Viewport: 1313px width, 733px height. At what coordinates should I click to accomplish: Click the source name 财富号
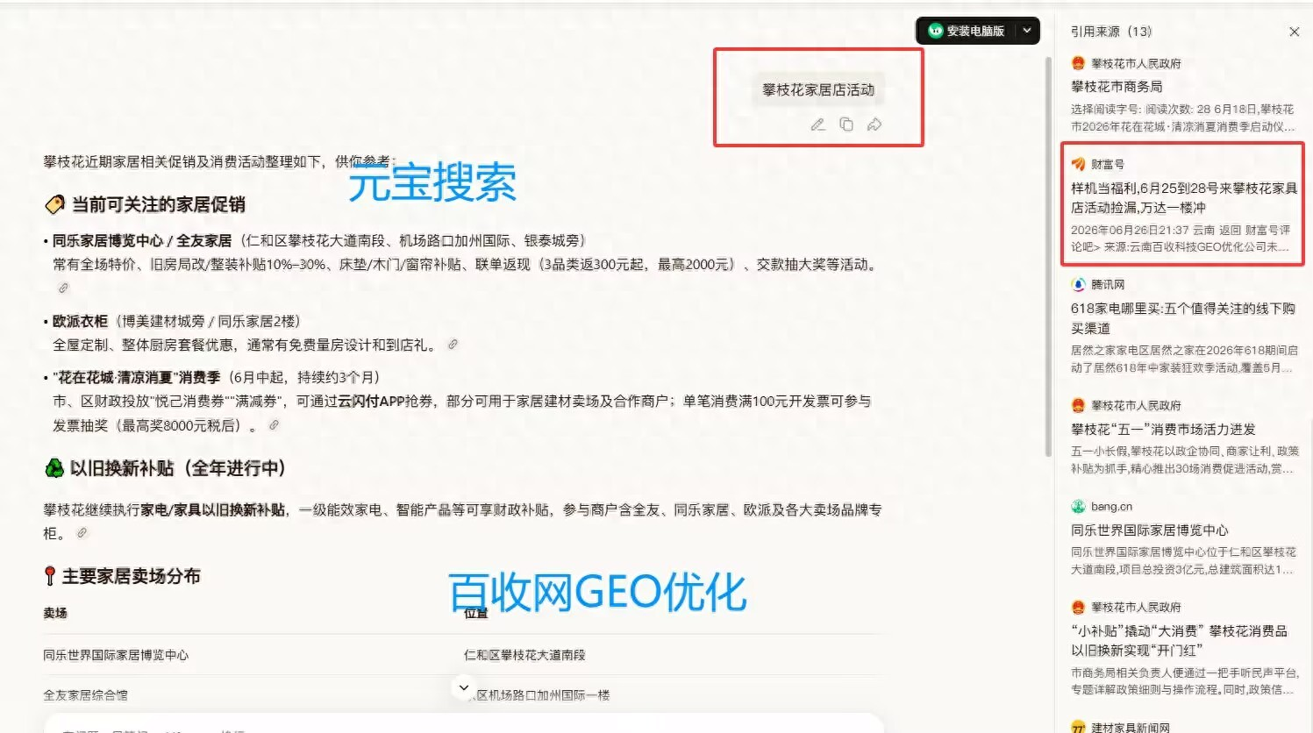pos(1108,164)
